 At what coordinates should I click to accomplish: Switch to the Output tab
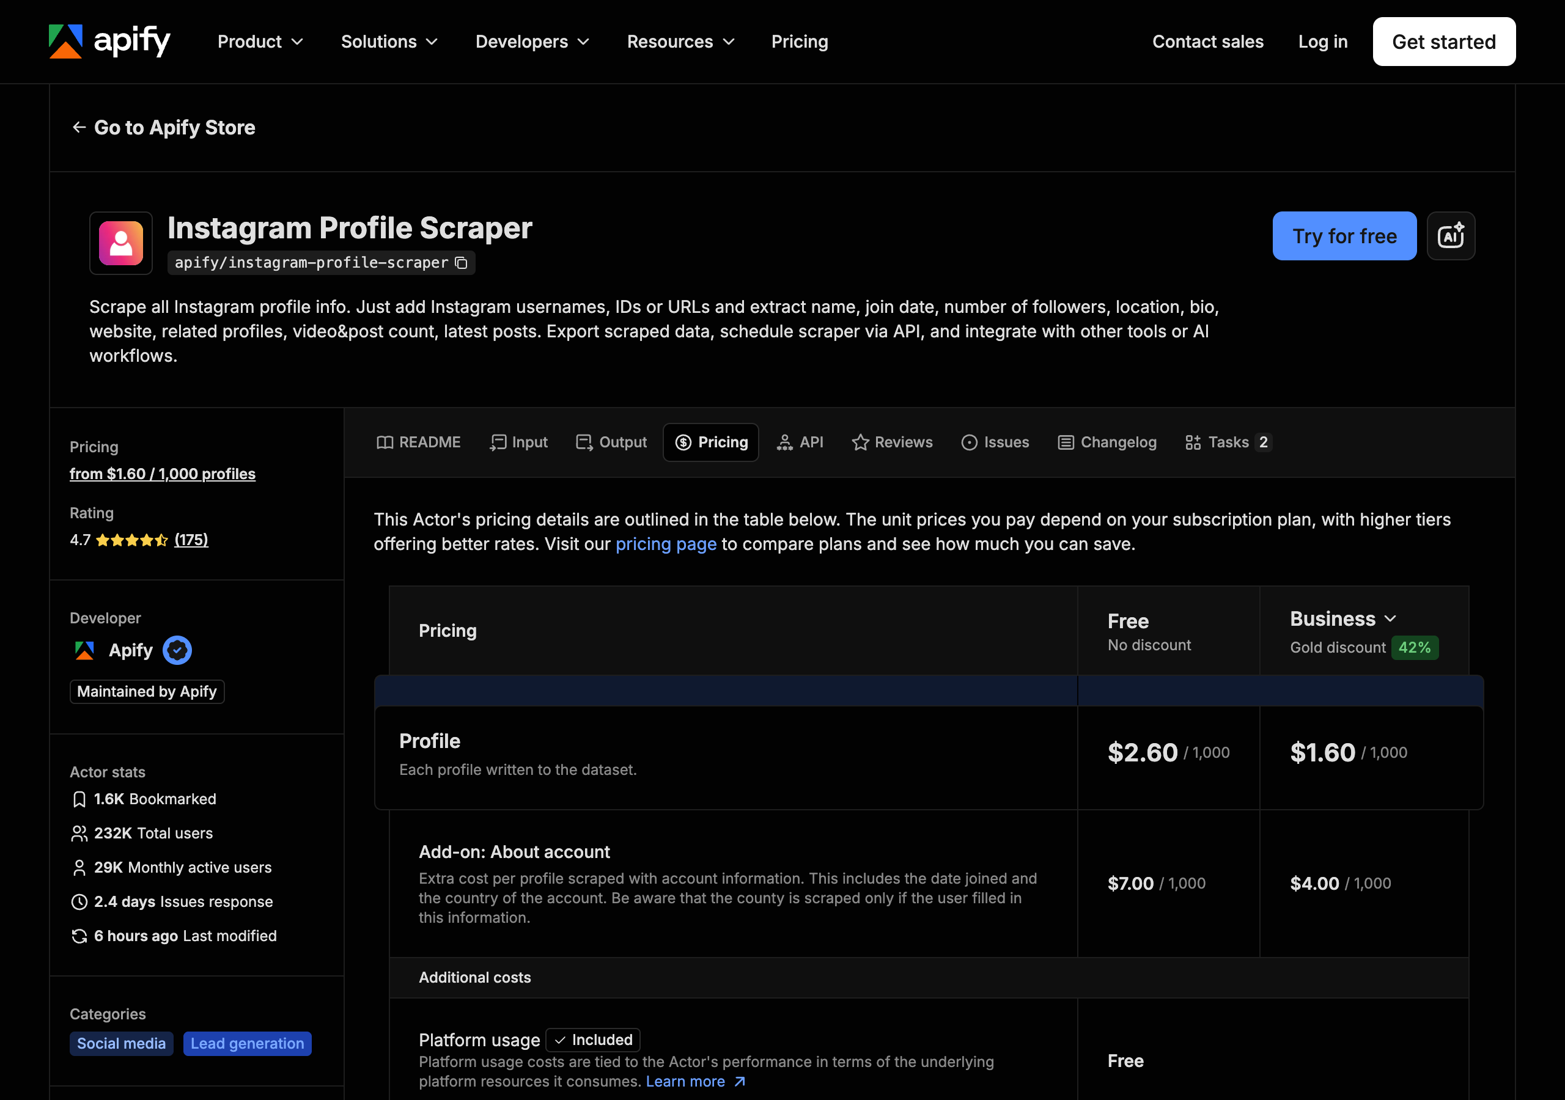(x=611, y=442)
